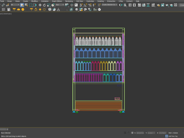The image size is (184, 138).
Task: Open the reference coordinate system 'View' dropdown
Action: [x=60, y=5]
